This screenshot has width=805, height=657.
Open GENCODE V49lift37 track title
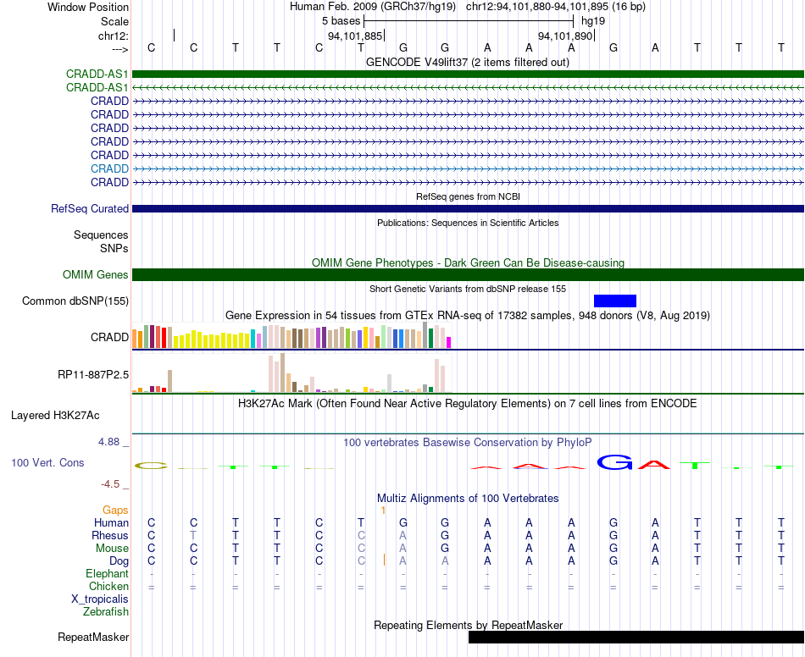[468, 63]
